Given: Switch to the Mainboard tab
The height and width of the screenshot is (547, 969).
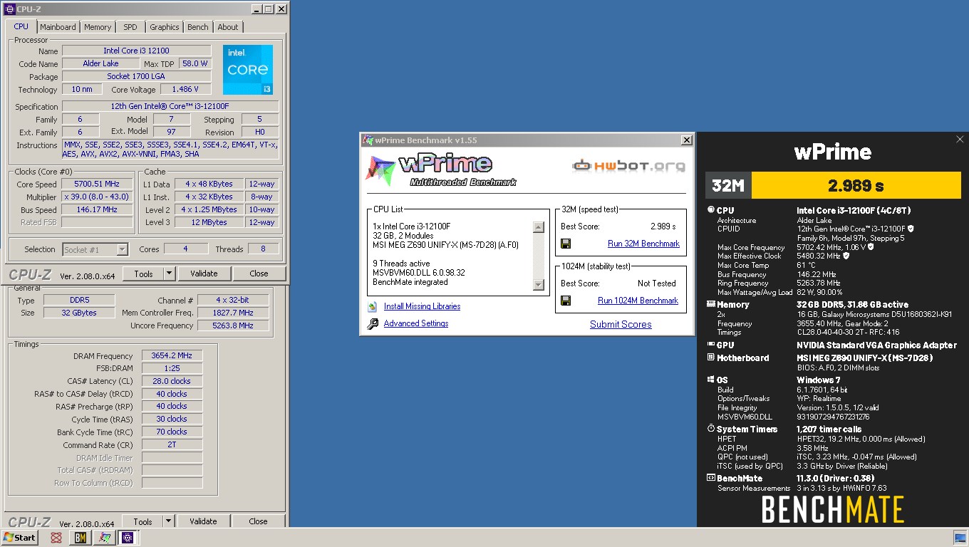Looking at the screenshot, I should pyautogui.click(x=58, y=27).
